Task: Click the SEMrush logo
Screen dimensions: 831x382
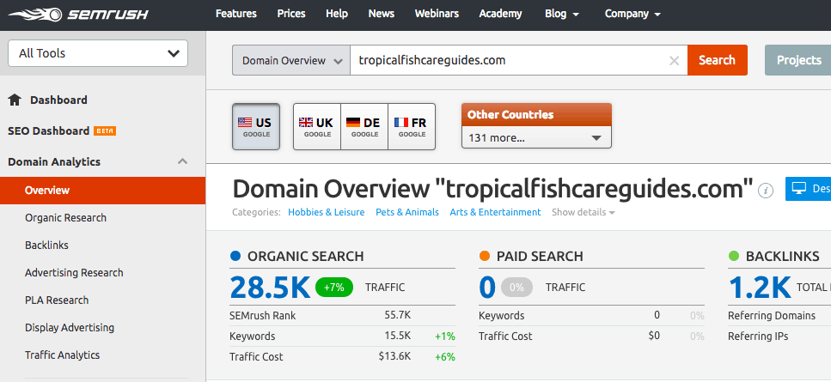Action: pos(78,15)
